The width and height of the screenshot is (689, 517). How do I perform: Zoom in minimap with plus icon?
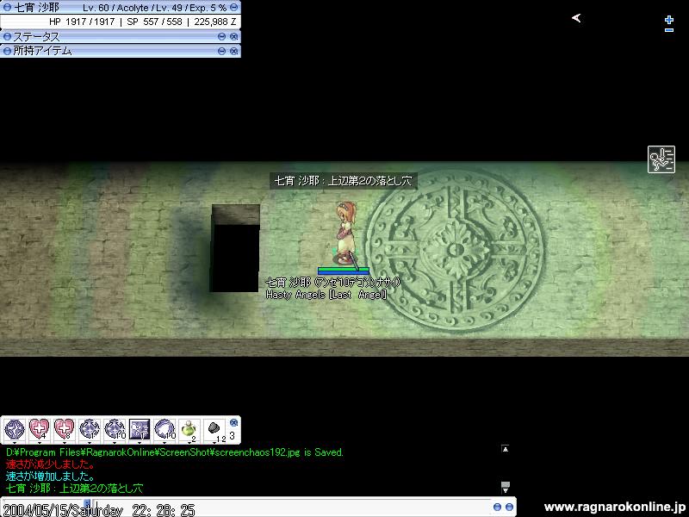click(x=669, y=19)
